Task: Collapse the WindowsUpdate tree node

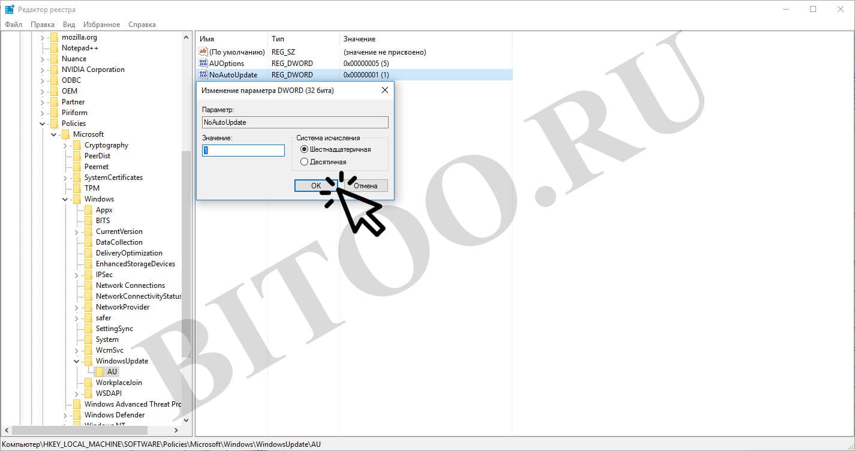Action: (77, 361)
